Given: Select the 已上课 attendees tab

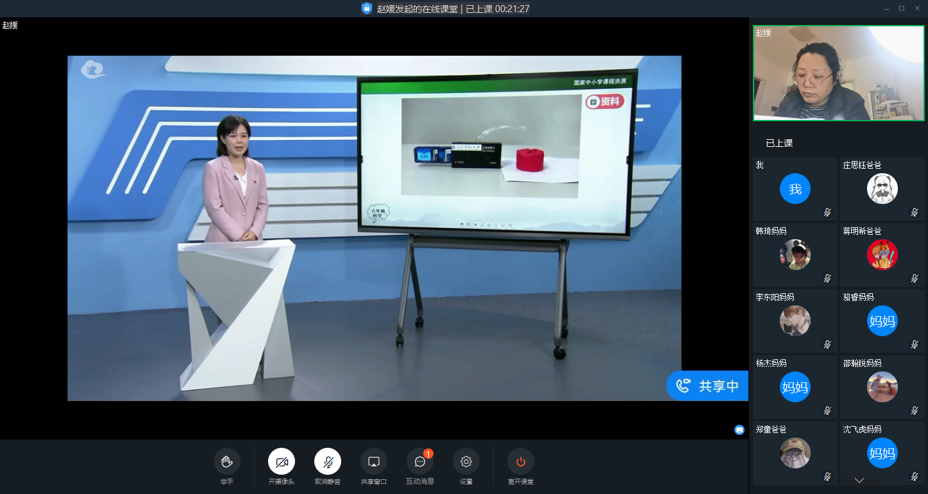Looking at the screenshot, I should (x=779, y=143).
